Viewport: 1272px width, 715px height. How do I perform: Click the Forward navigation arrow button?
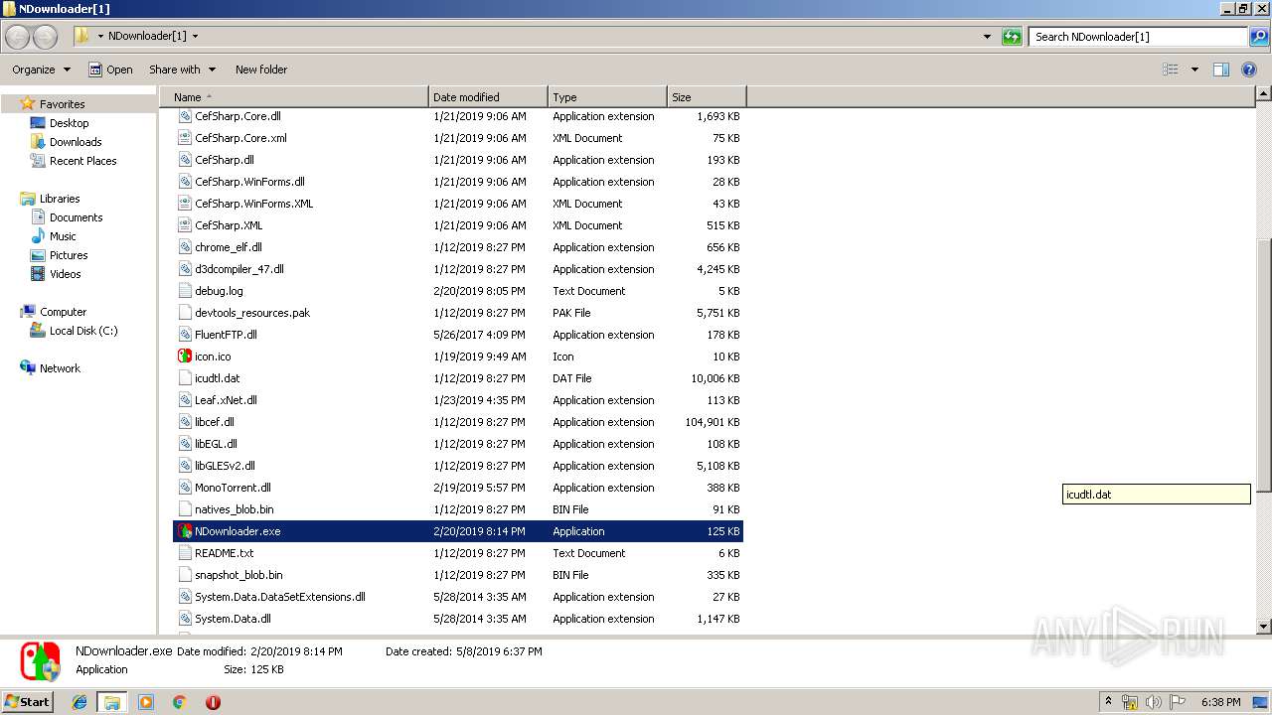[x=46, y=37]
